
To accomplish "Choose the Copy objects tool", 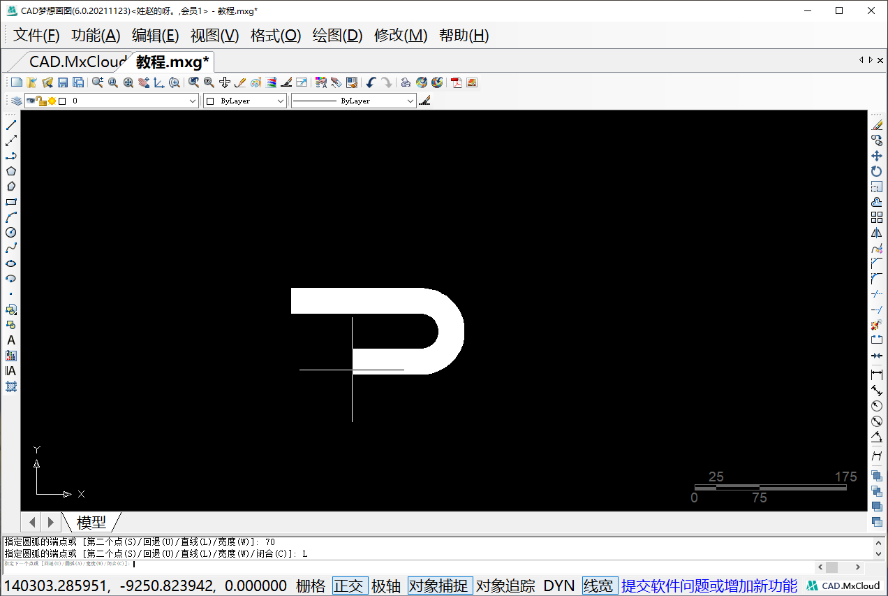I will click(x=877, y=140).
